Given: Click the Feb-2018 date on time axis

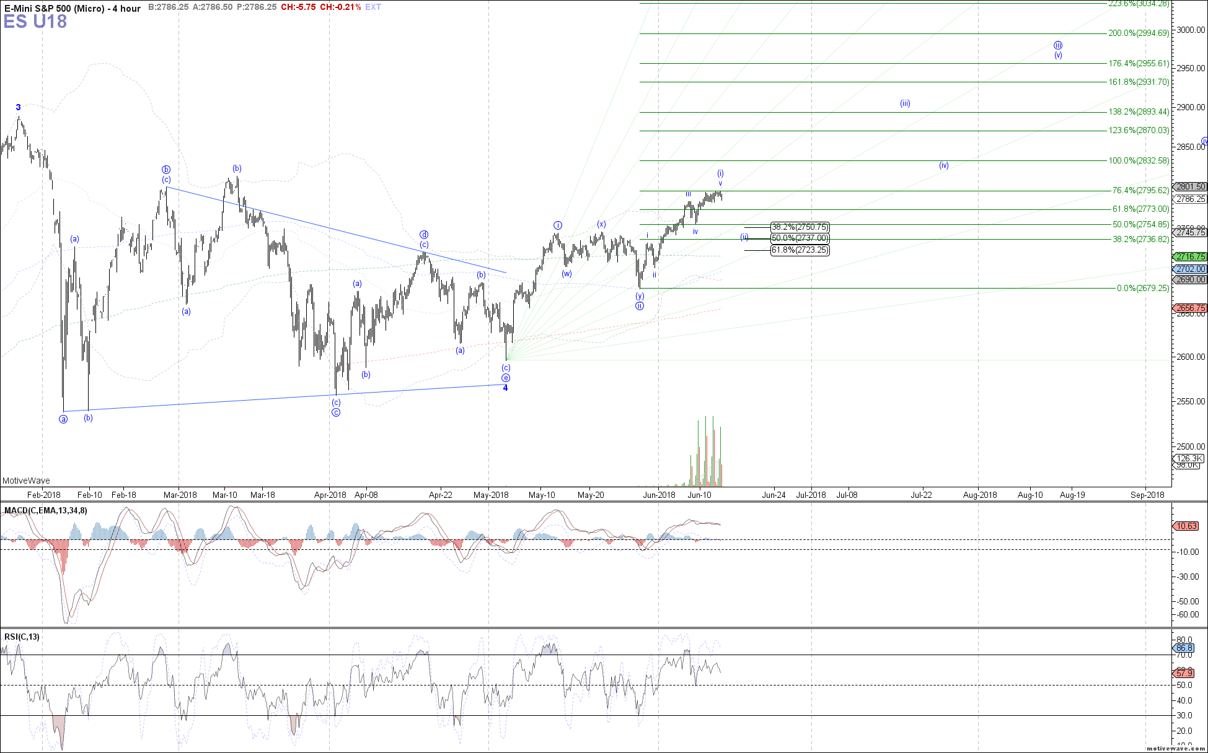Looking at the screenshot, I should [44, 495].
